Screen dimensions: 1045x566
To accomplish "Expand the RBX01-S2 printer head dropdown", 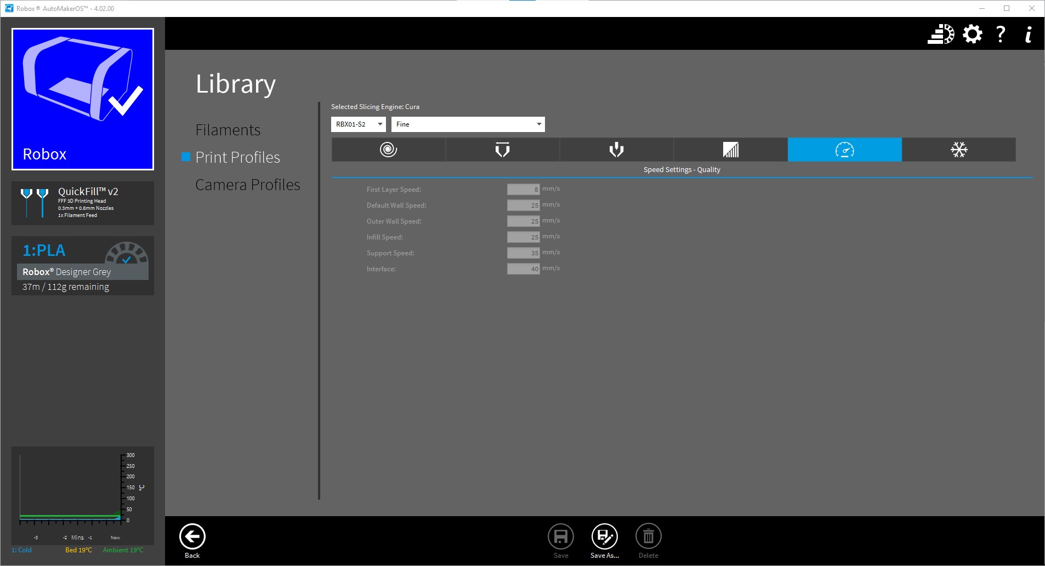I will pyautogui.click(x=358, y=124).
